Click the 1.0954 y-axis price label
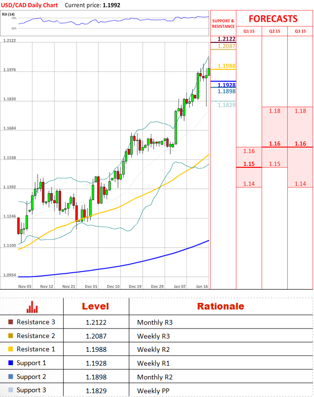The height and width of the screenshot is (397, 314). pyautogui.click(x=10, y=275)
